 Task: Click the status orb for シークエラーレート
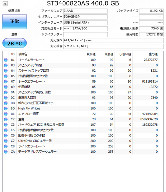pyautogui.click(x=6, y=81)
